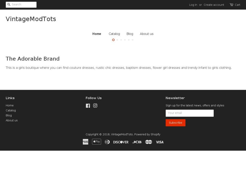Click the Visa payment icon

(160, 142)
